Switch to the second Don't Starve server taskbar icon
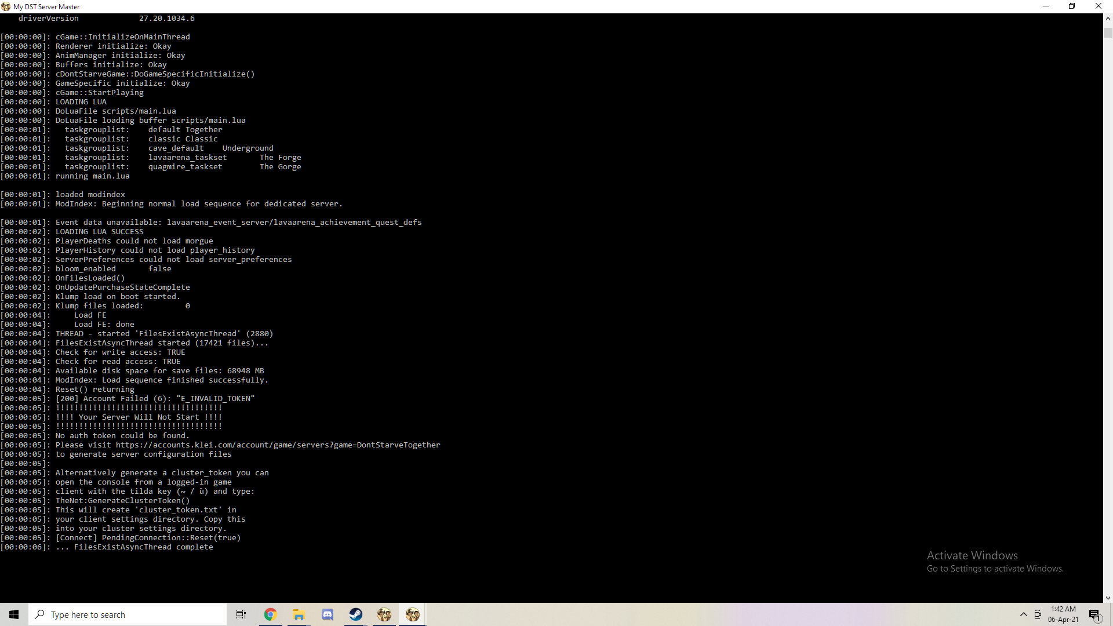 click(x=413, y=614)
